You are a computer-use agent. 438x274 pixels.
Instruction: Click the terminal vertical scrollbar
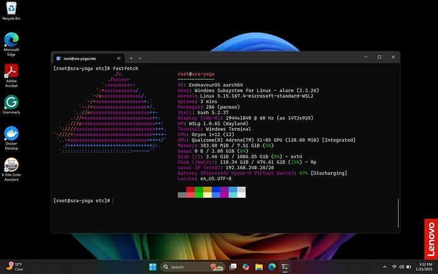coord(398,213)
